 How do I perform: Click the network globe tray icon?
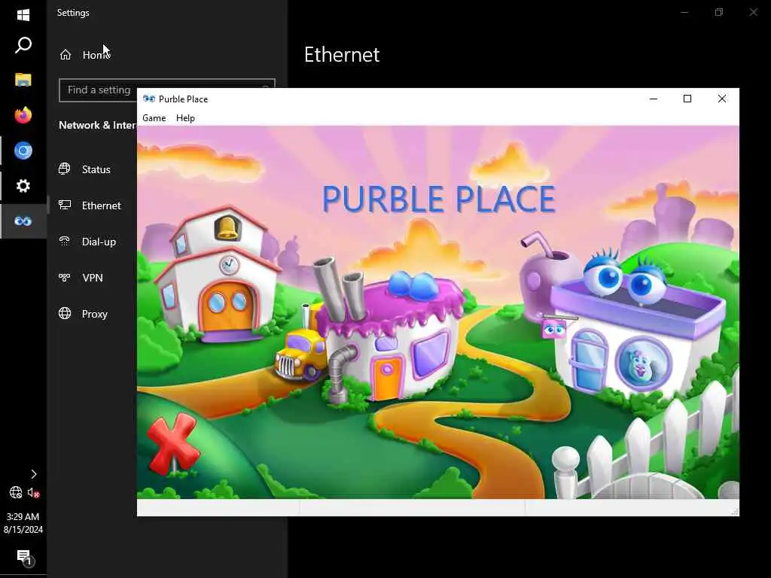tap(16, 492)
